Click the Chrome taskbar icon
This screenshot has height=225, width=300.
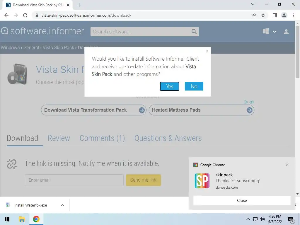pyautogui.click(x=36, y=219)
